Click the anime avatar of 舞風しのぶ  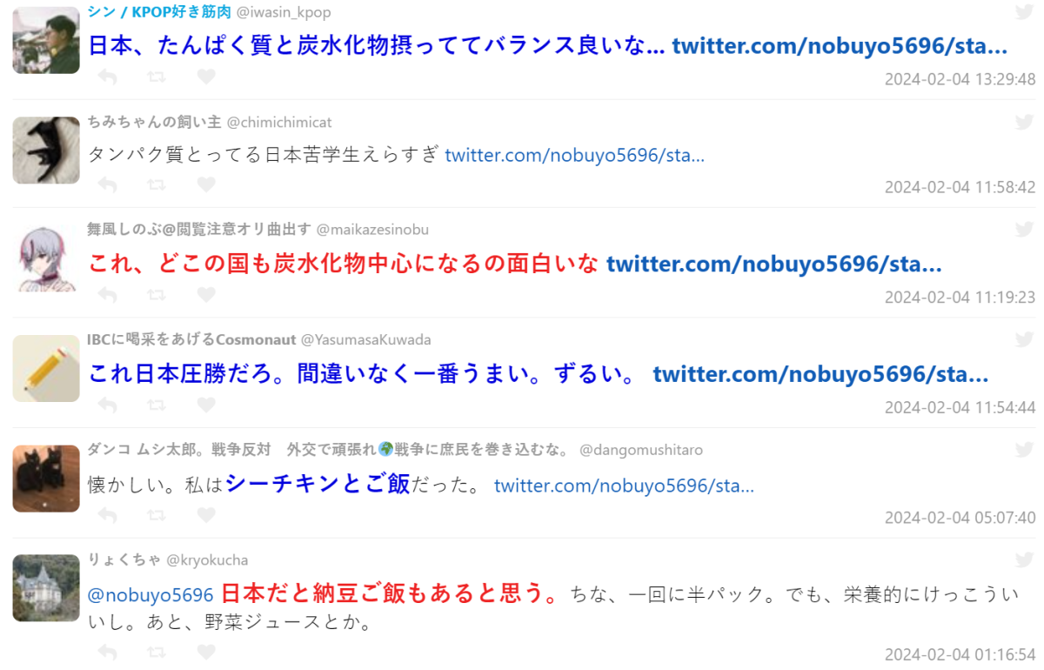coord(46,258)
